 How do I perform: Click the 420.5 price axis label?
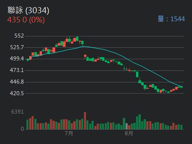(x=17, y=93)
